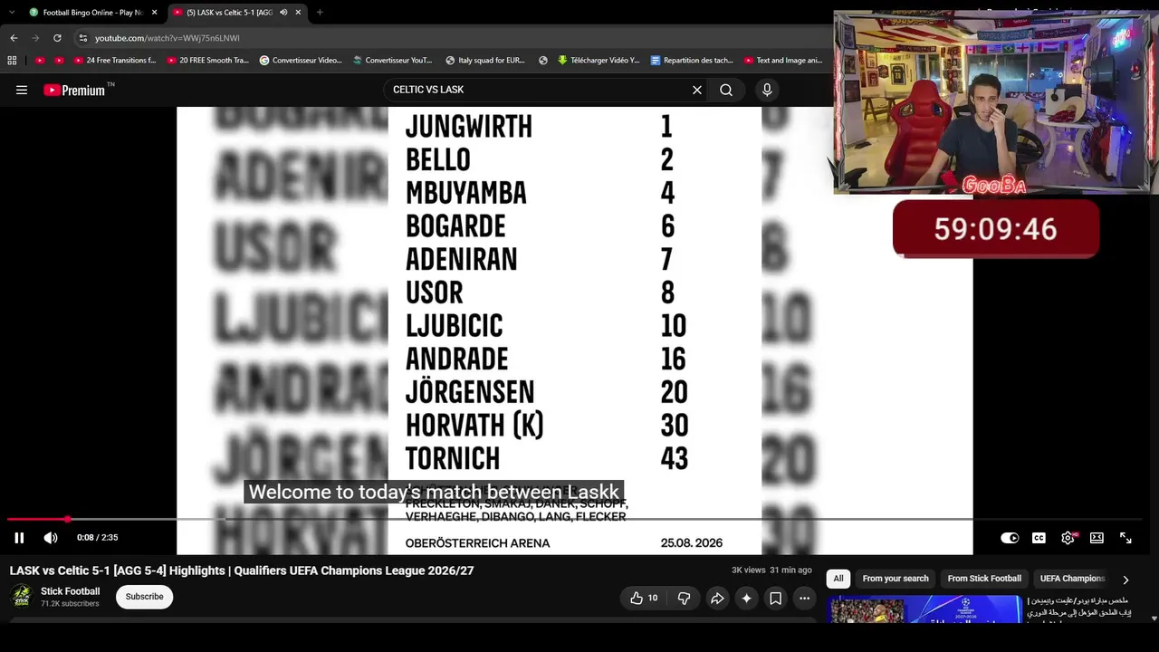Select the 'From Stick Football' chip

click(984, 579)
